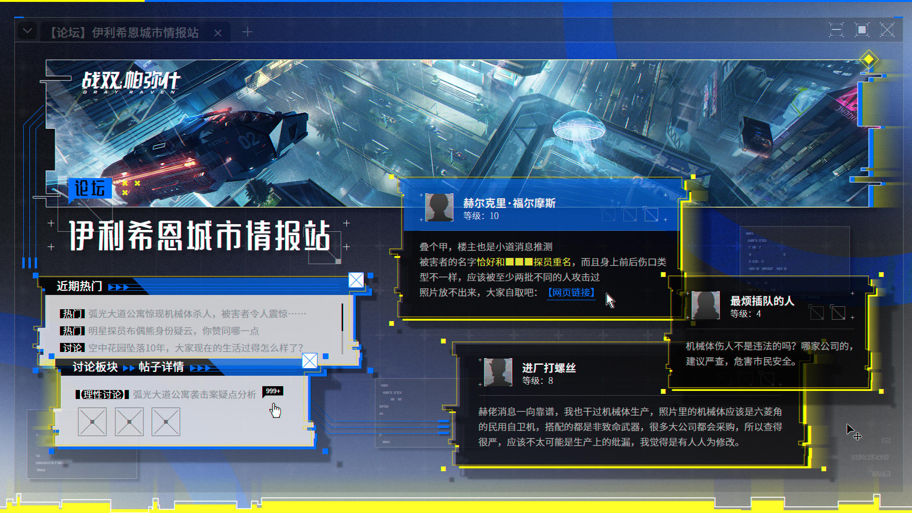Go to 讨论板块 in the breadcrumb
This screenshot has height=513, width=912.
[x=95, y=367]
